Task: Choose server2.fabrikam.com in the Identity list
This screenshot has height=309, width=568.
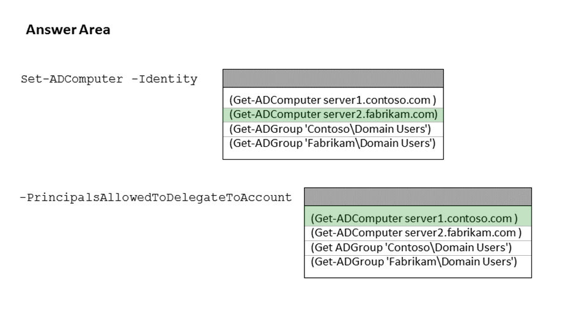Action: click(333, 114)
